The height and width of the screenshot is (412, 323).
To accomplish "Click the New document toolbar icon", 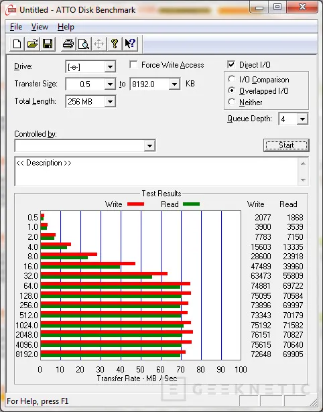I will click(x=17, y=44).
